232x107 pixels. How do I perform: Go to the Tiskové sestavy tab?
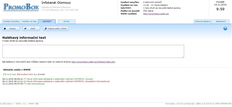203,22
